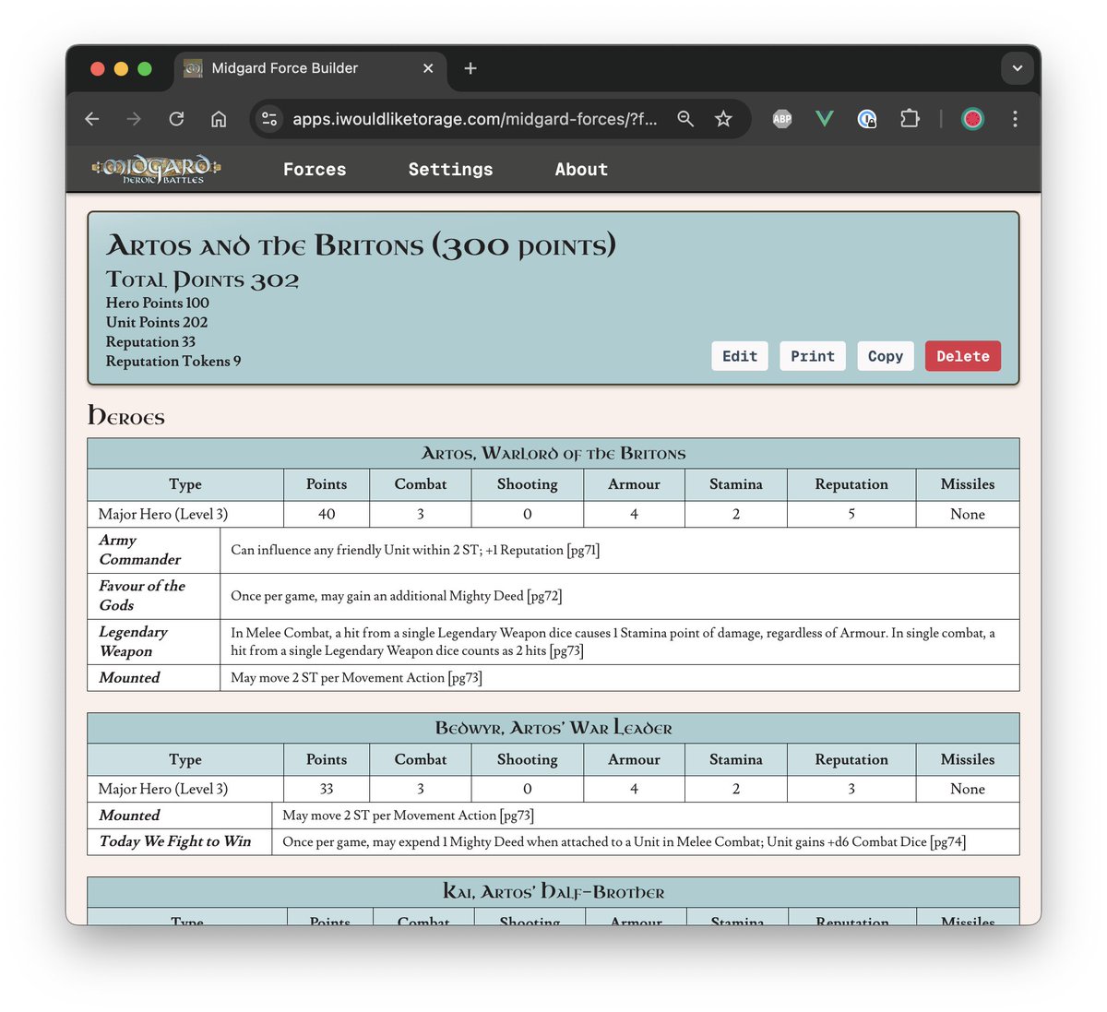The image size is (1107, 1012).
Task: Reload the page
Action: click(176, 119)
